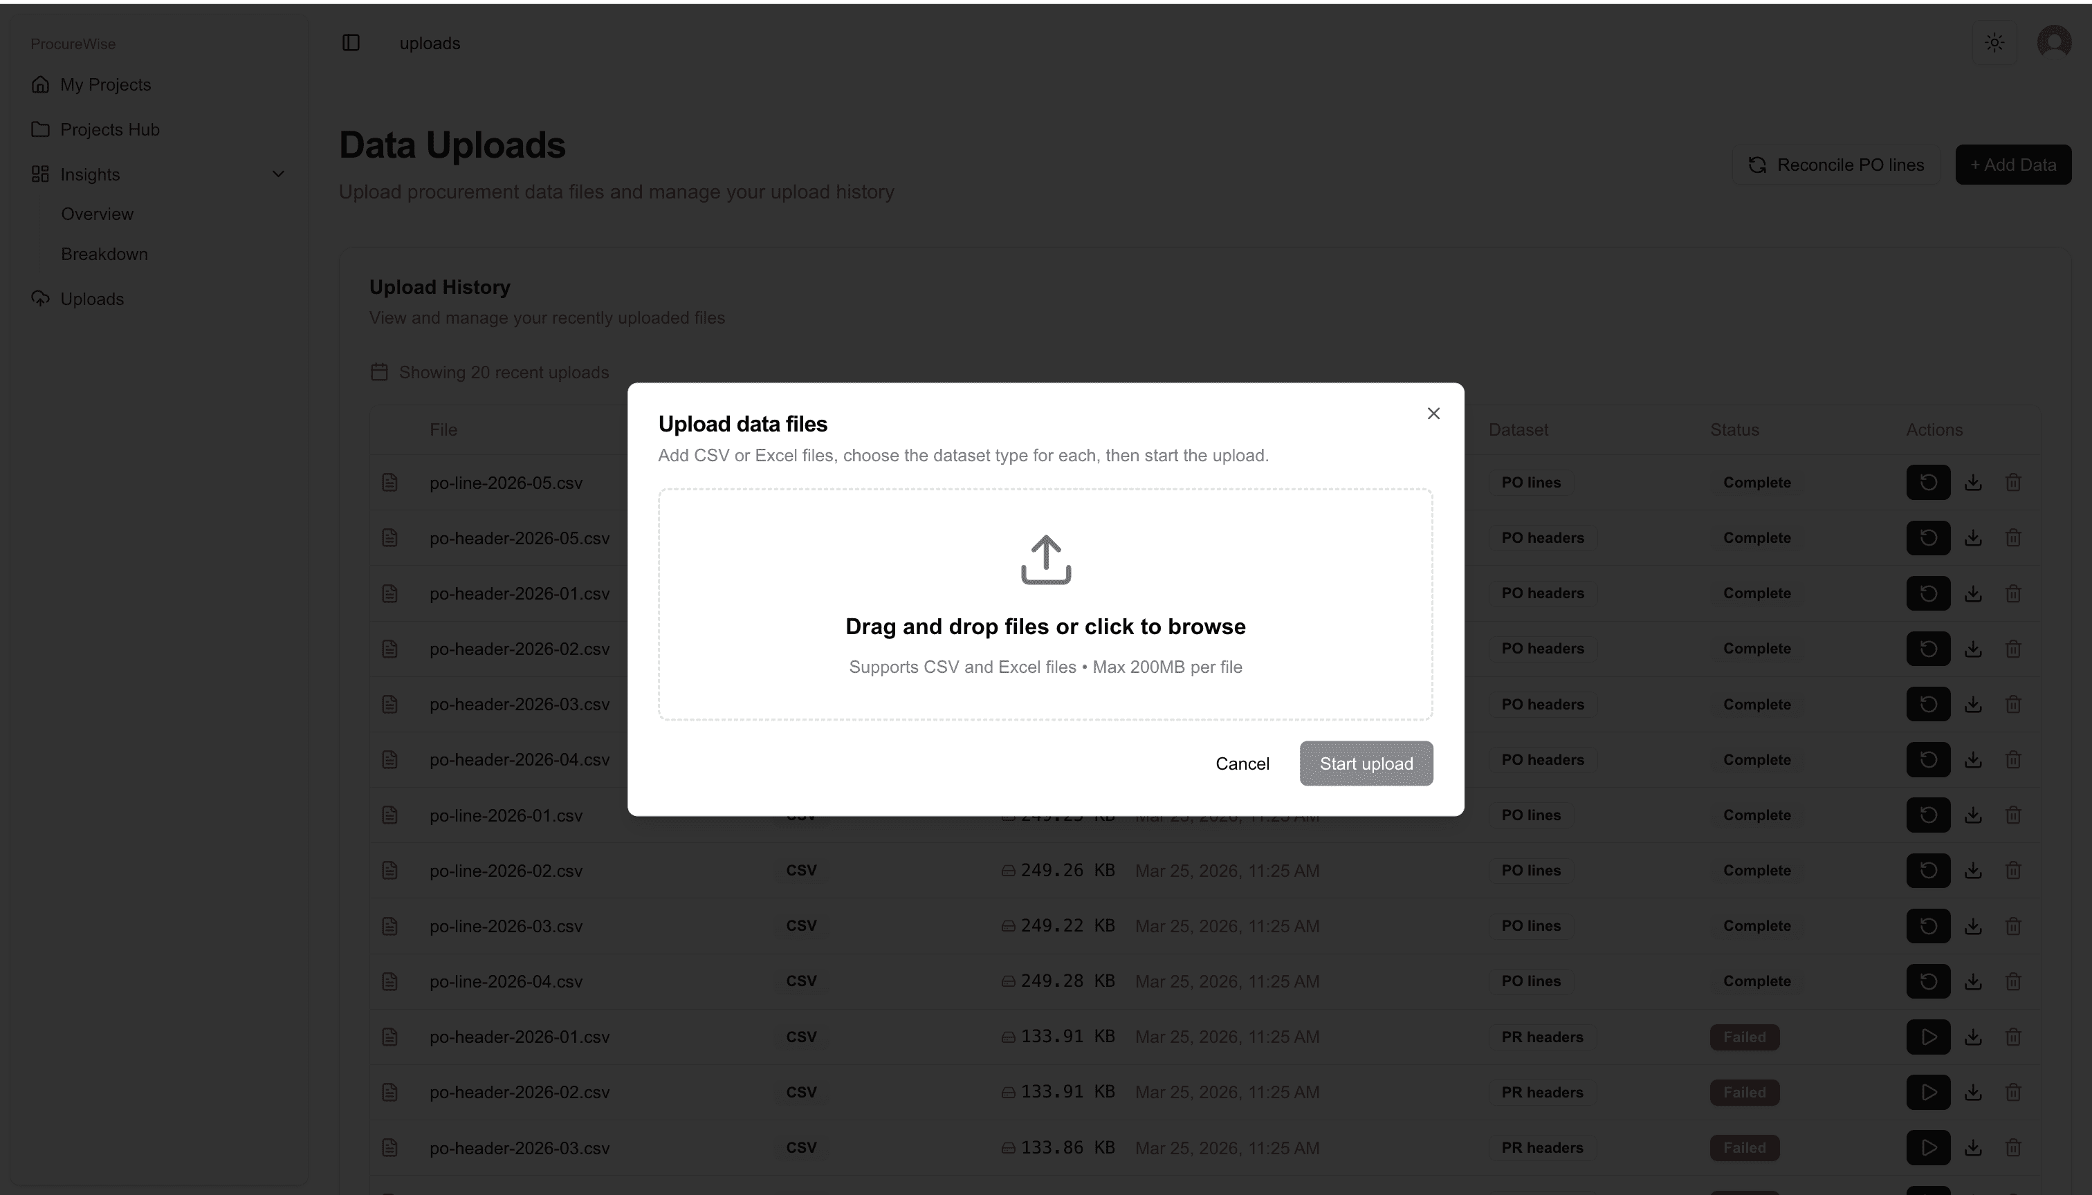Download the failed PR headers po-header-2026-02.csv file
This screenshot has width=2092, height=1195.
pos(1973,1093)
